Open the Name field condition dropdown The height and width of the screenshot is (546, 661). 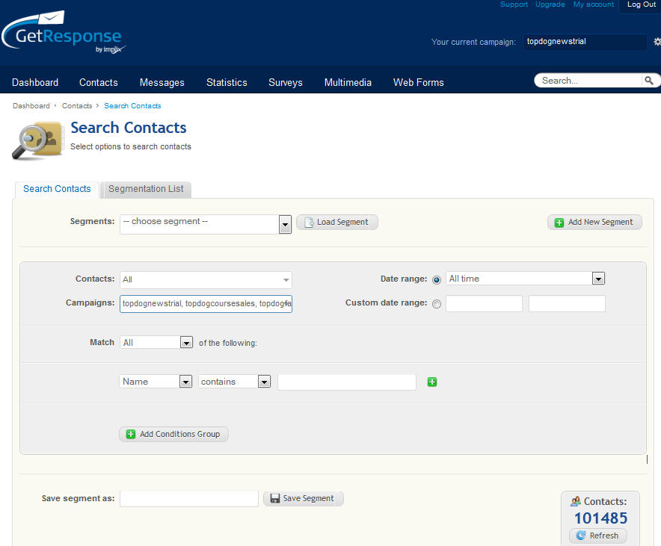[x=156, y=382]
